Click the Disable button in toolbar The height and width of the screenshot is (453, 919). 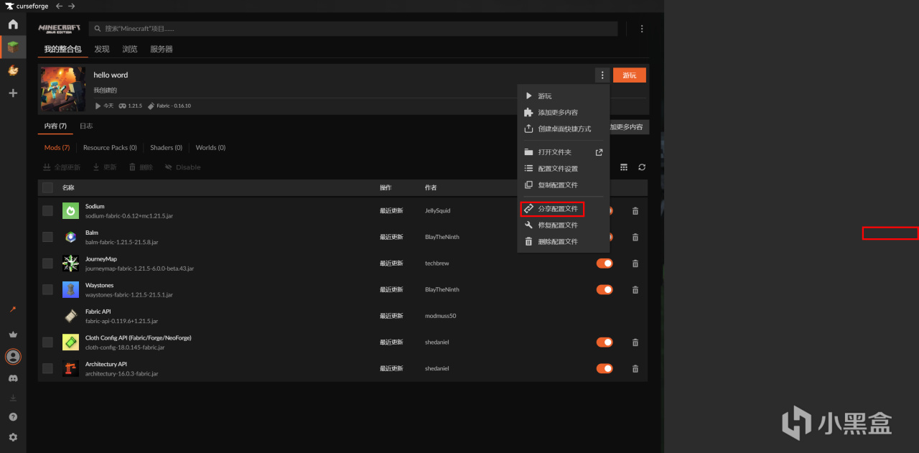click(x=182, y=167)
